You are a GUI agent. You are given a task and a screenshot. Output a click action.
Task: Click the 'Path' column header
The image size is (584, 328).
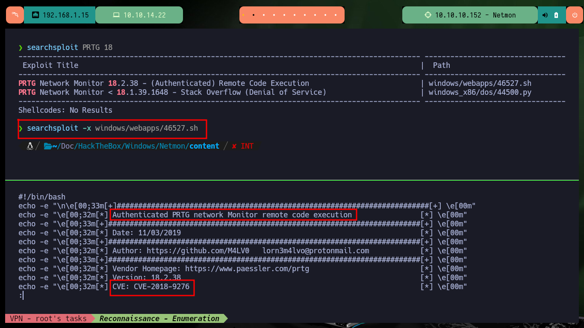pos(441,65)
